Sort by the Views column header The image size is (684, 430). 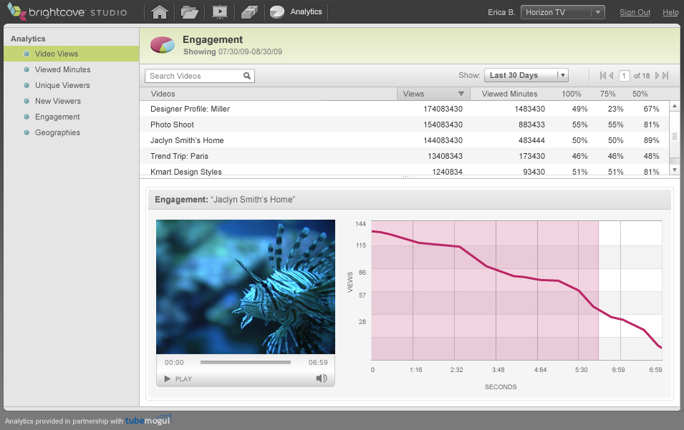pyautogui.click(x=433, y=94)
